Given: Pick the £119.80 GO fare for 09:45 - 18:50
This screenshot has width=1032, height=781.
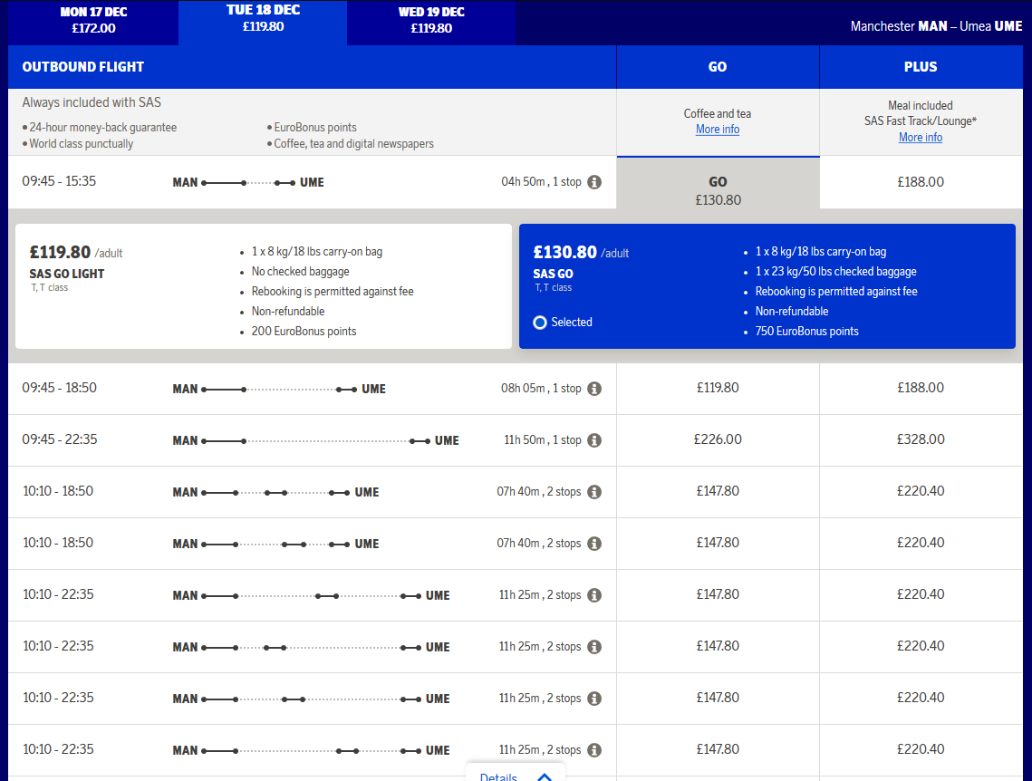Looking at the screenshot, I should tap(719, 388).
